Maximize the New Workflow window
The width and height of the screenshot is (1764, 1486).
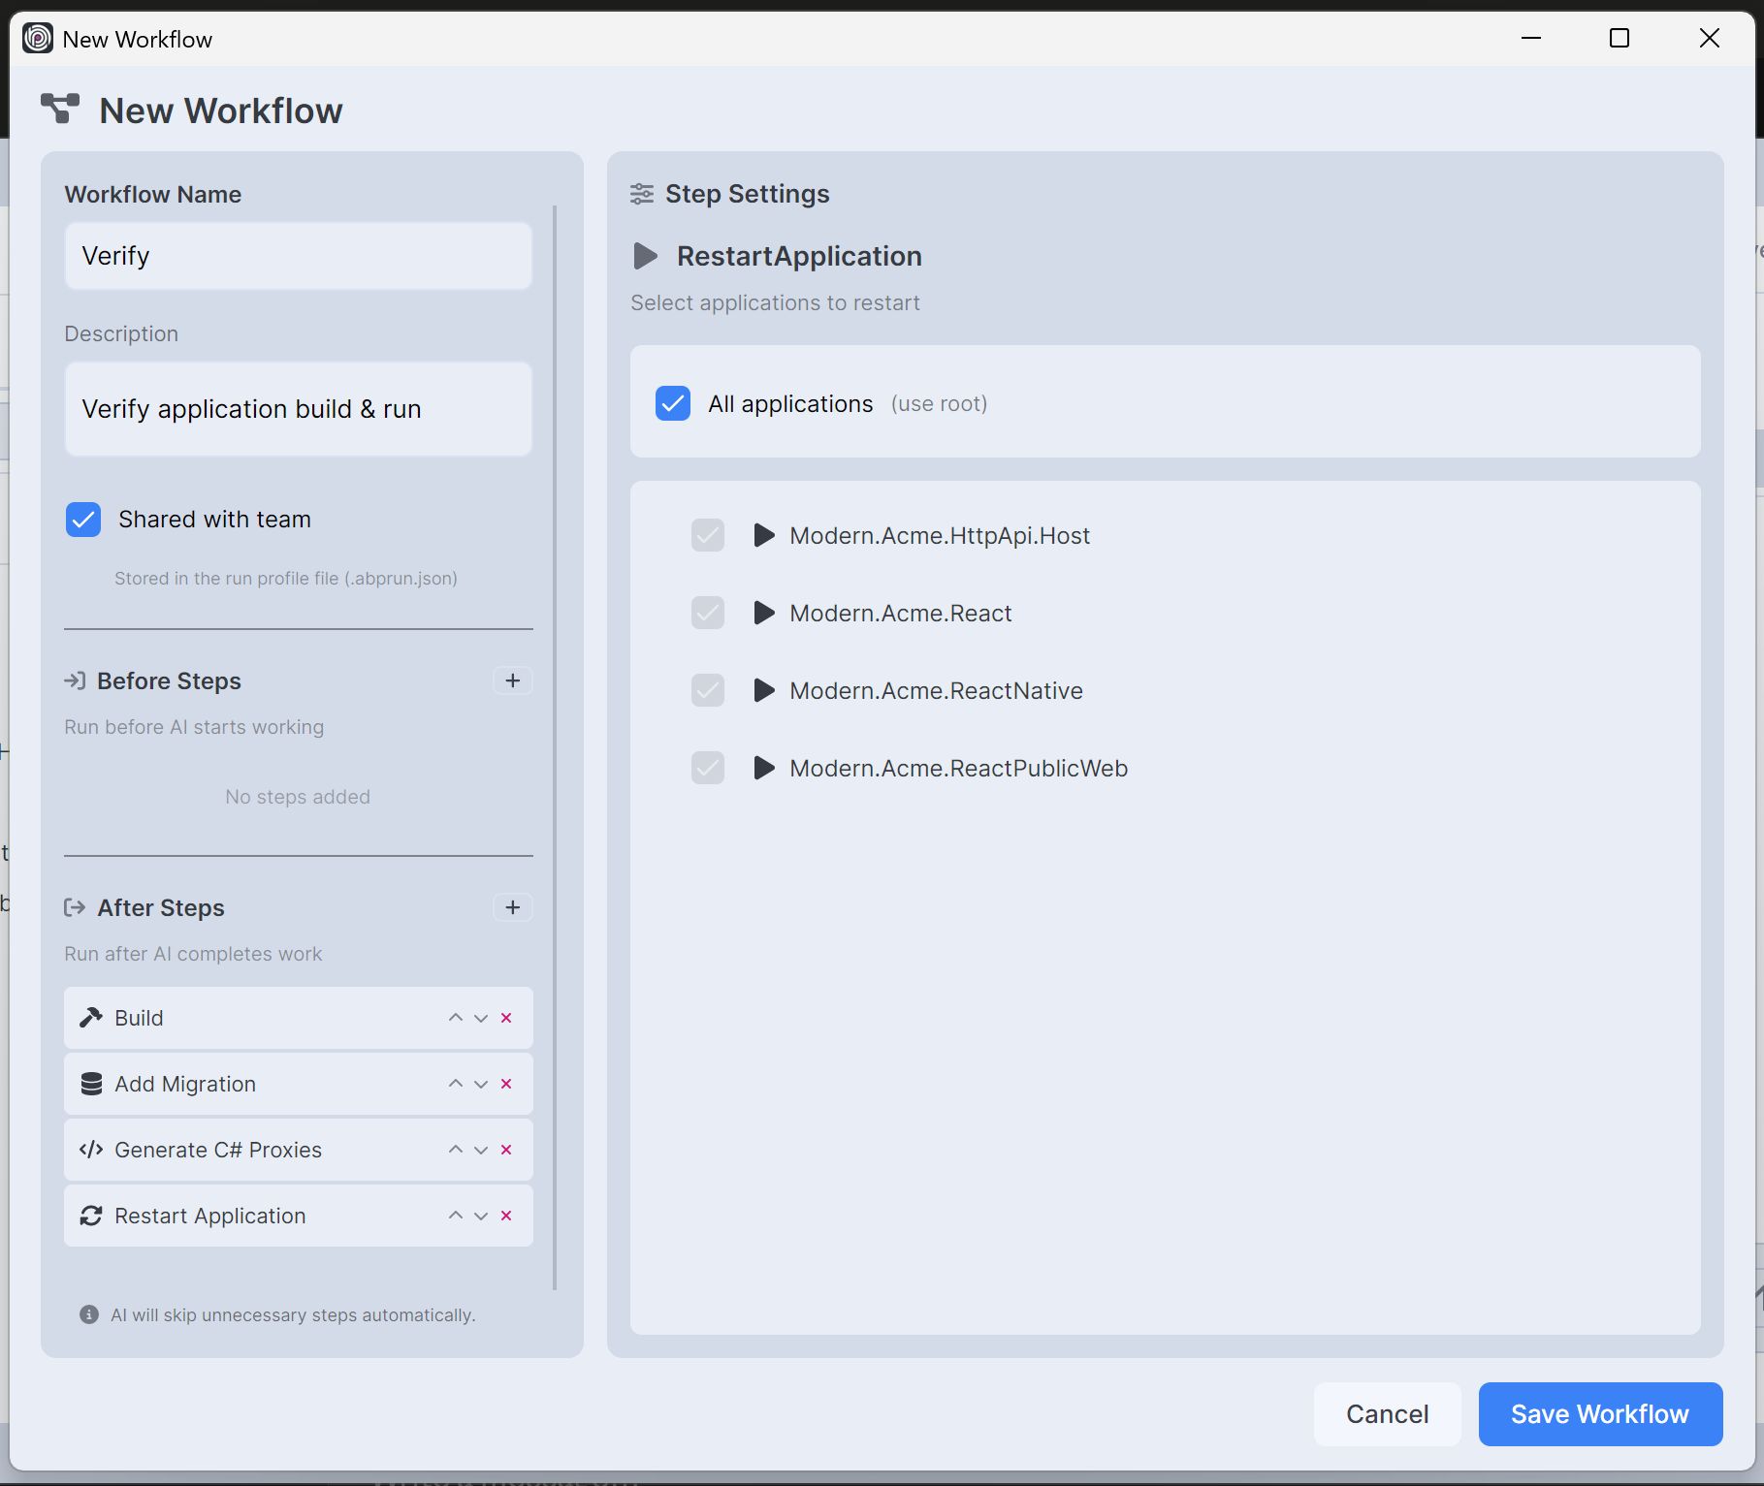point(1620,38)
